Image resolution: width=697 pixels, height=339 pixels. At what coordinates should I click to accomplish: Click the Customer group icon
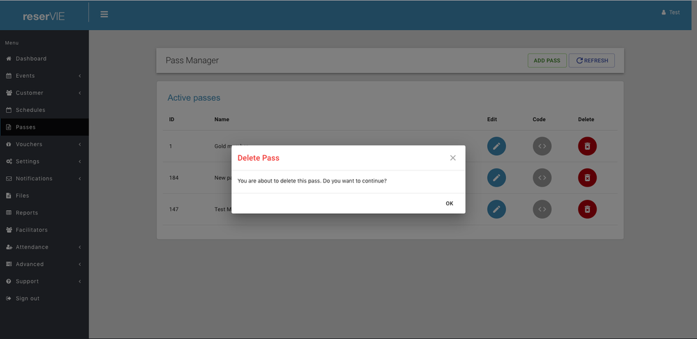coord(8,93)
